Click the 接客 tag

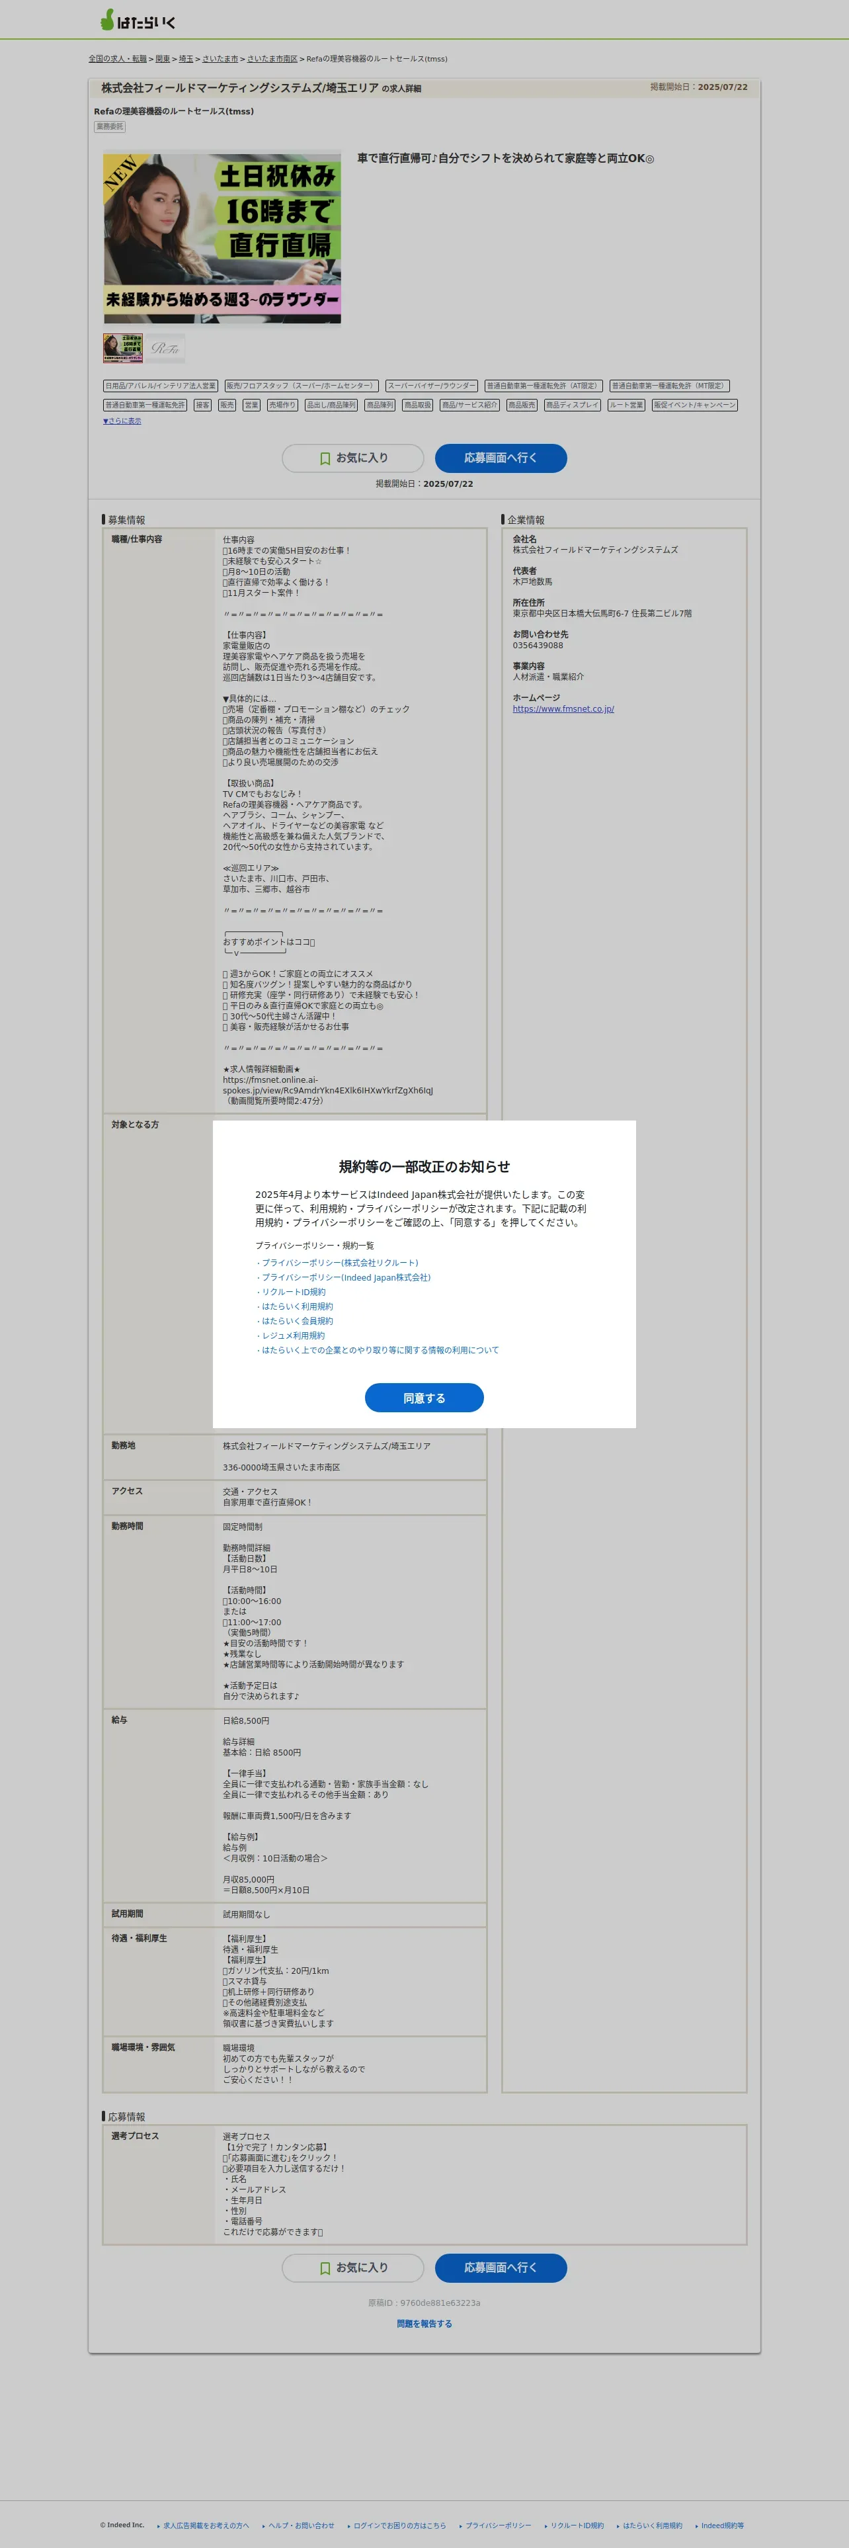point(202,405)
